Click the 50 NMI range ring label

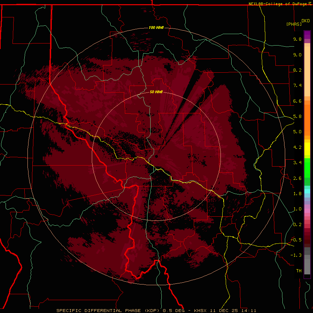[156, 92]
